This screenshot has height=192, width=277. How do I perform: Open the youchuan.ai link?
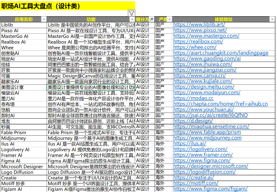point(203,110)
